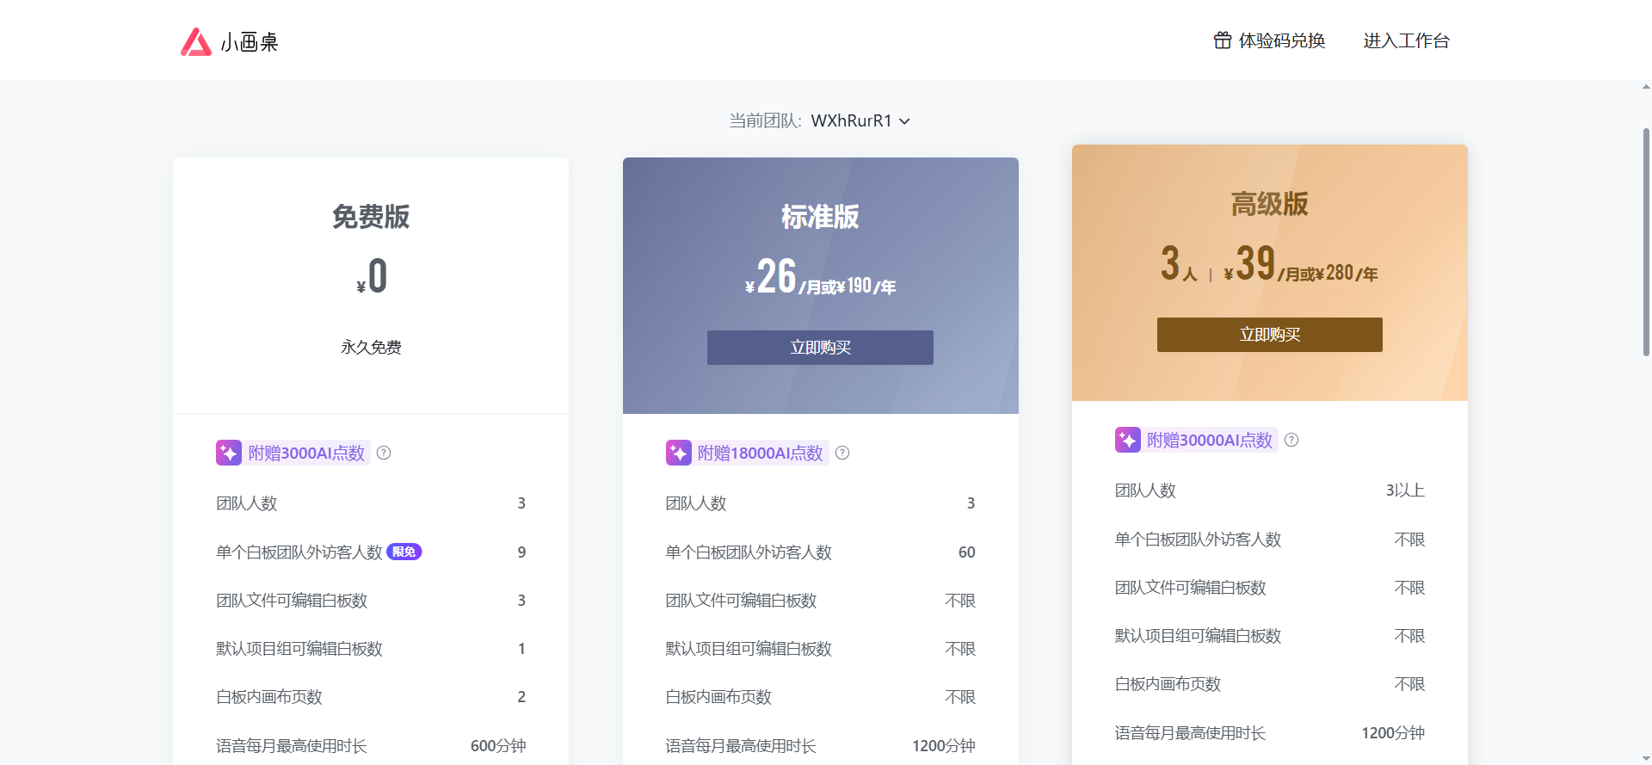The height and width of the screenshot is (765, 1652).
Task: Click 立即购买 button for standard plan
Action: [x=820, y=348]
